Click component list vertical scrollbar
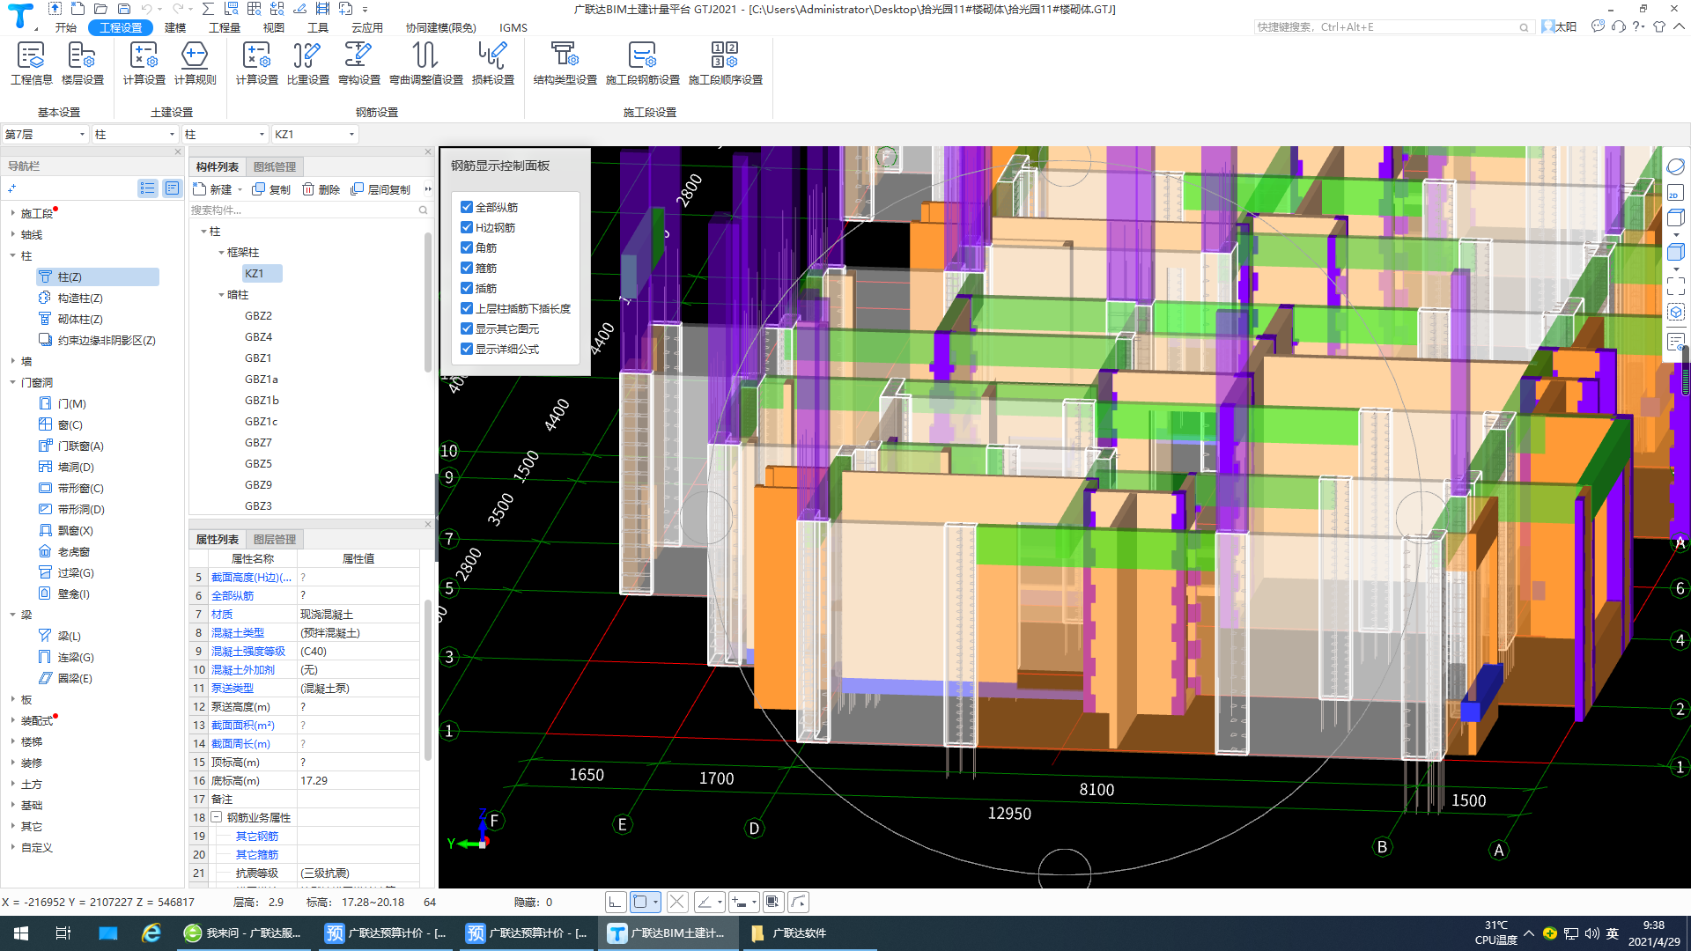The image size is (1691, 951). pos(428,304)
